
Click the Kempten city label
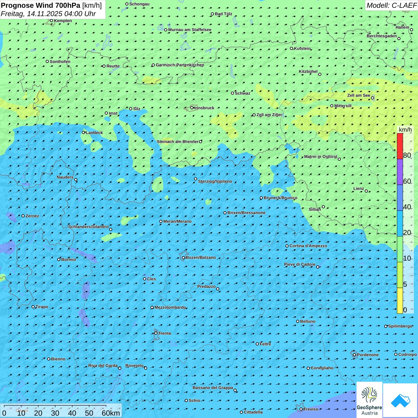pyautogui.click(x=63, y=21)
